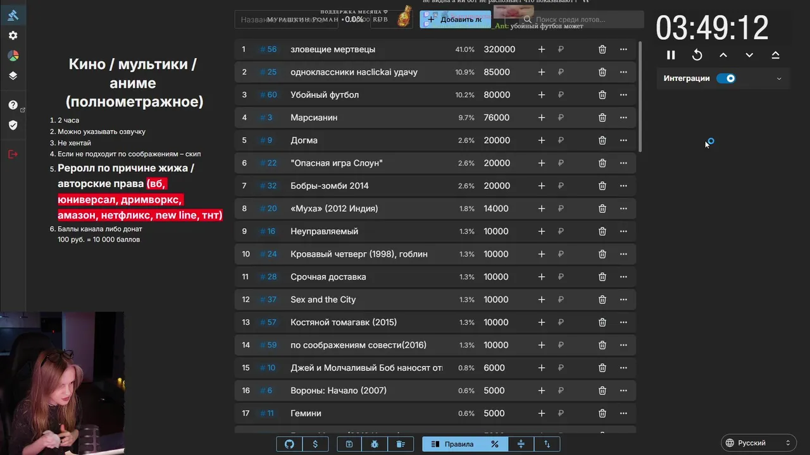Delete the Вороны: Начало (2007) lot
Viewport: 810px width, 455px height.
[x=602, y=391]
